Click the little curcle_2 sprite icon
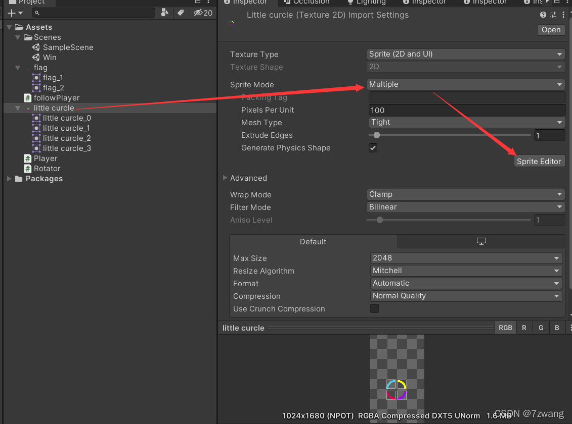This screenshot has height=424, width=572. pos(36,138)
